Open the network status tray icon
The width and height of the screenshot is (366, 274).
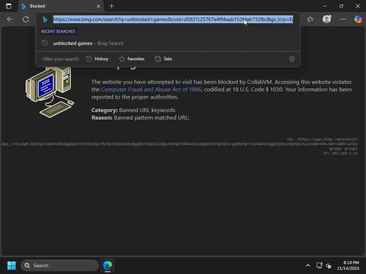tap(319, 265)
